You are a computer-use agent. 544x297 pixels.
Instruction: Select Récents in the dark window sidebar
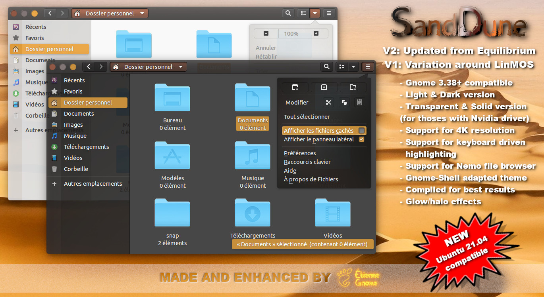(88, 80)
